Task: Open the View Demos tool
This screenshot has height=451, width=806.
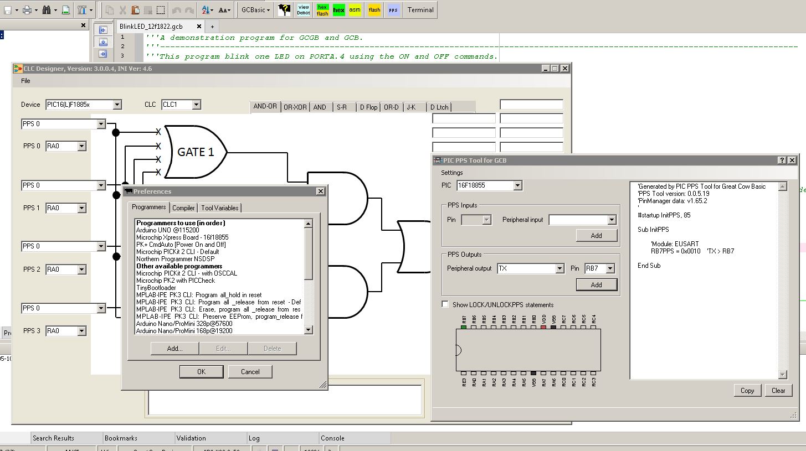Action: point(303,9)
